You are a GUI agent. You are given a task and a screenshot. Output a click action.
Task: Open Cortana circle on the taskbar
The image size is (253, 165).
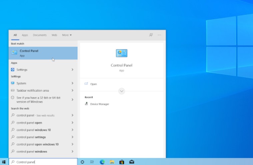tap(82, 162)
